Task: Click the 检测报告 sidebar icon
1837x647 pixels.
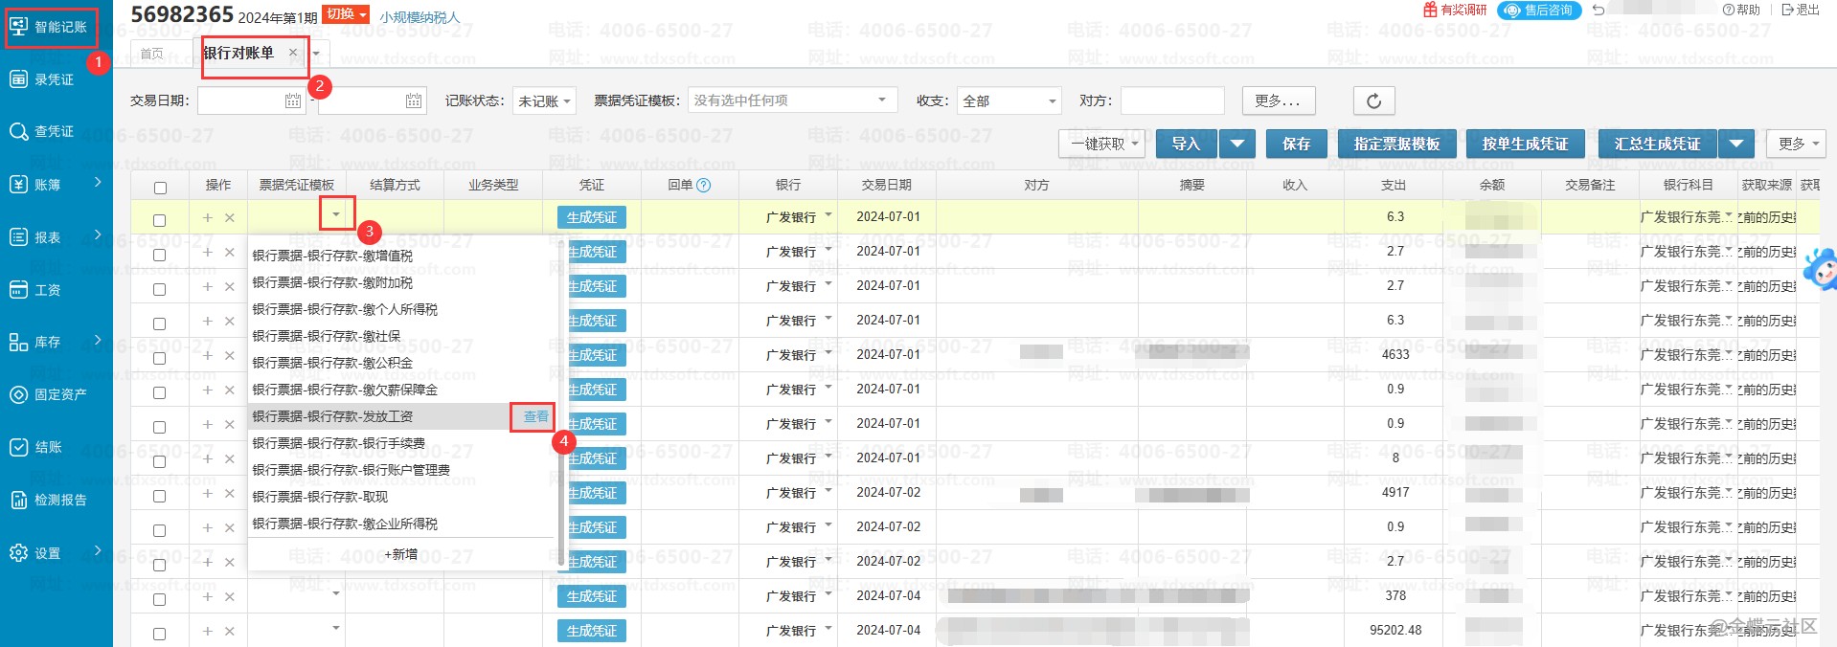Action: (19, 500)
